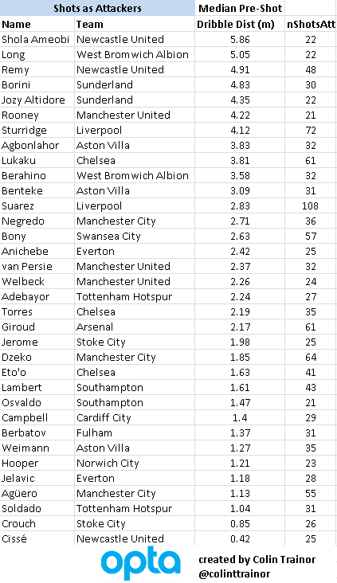Image resolution: width=337 pixels, height=583 pixels.
Task: Click the van Persie name cell
Action: [x=37, y=266]
